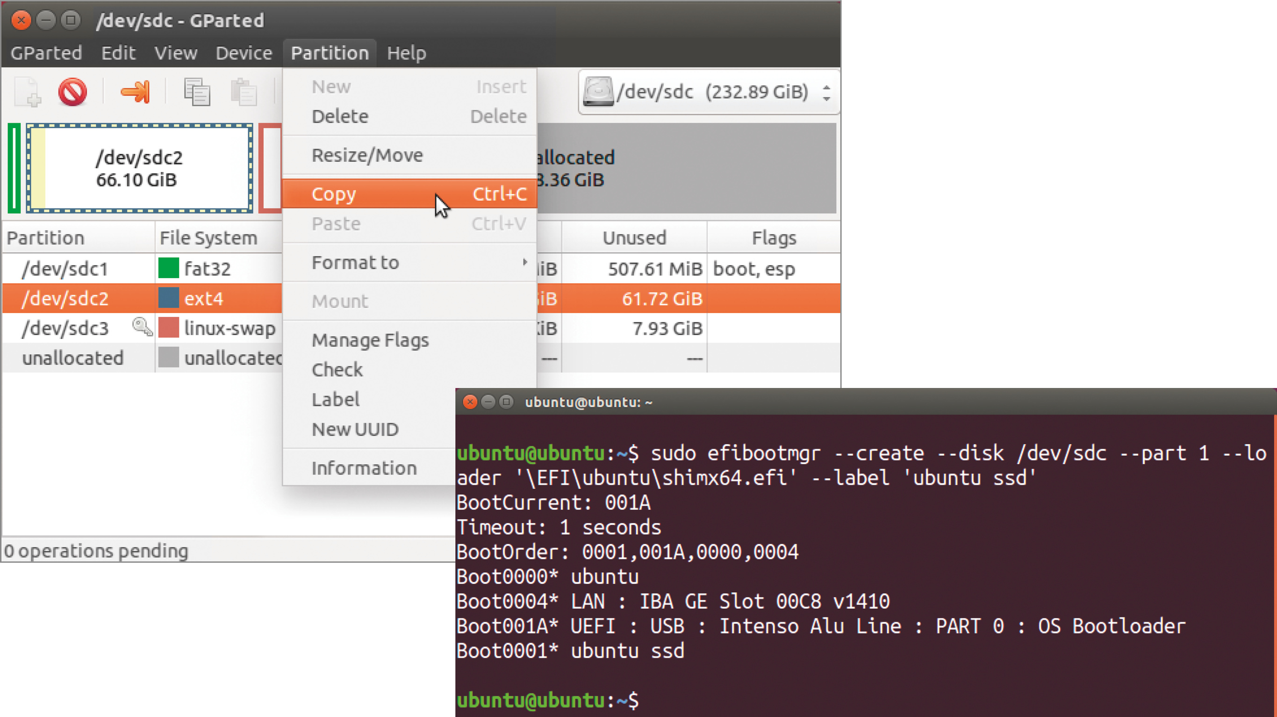Click the orange Resize/Move arrow icon
Screen dimensions: 1277x717
[x=135, y=92]
